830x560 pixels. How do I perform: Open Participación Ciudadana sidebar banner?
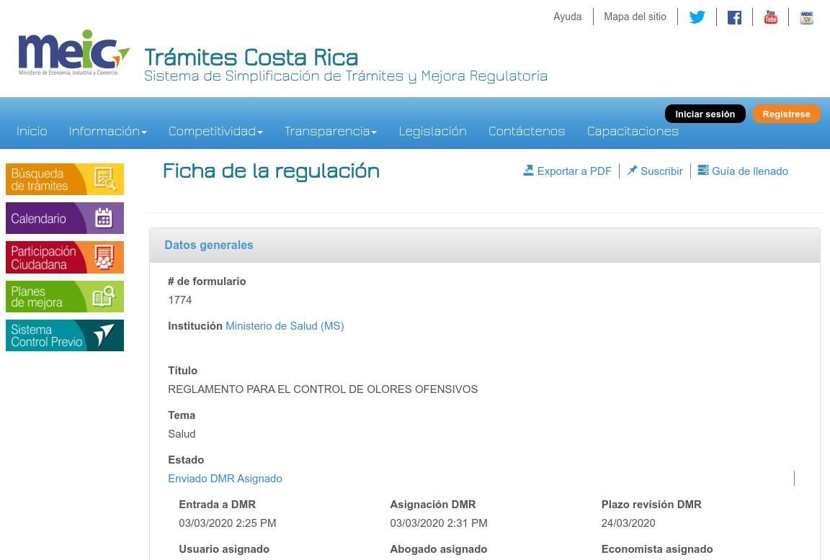coord(65,257)
